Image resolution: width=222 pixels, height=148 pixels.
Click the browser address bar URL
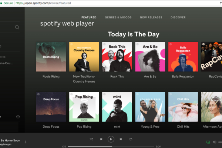coord(43,3)
